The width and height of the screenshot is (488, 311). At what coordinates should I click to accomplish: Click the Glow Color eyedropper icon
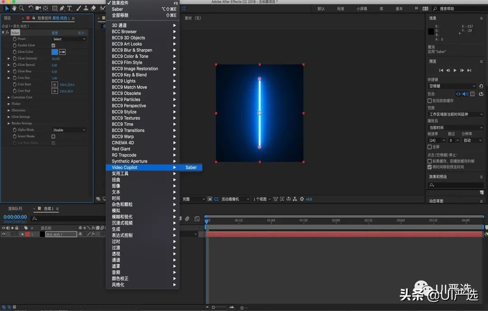click(62, 52)
